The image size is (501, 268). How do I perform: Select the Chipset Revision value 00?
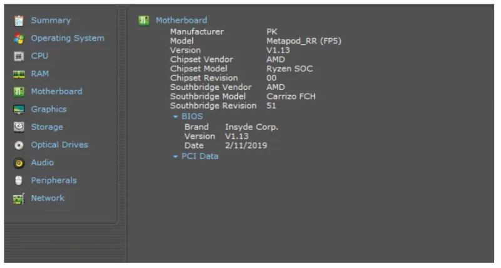(272, 78)
